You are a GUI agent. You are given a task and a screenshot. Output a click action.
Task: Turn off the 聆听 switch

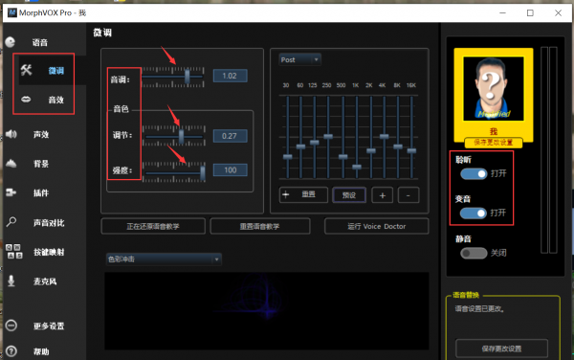point(474,173)
